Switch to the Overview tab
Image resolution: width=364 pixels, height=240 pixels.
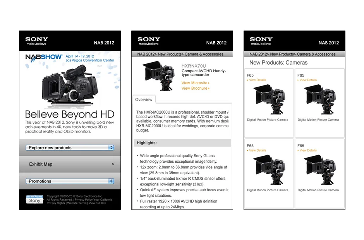144,99
